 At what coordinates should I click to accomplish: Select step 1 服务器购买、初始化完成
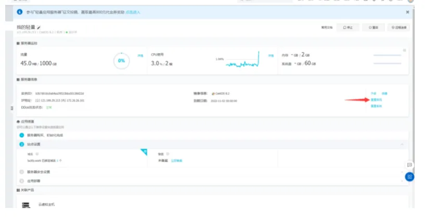pyautogui.click(x=45, y=136)
